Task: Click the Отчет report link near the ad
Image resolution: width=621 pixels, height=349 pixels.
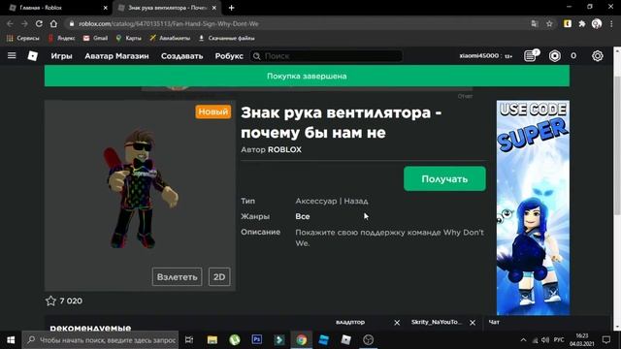Action: tap(465, 96)
